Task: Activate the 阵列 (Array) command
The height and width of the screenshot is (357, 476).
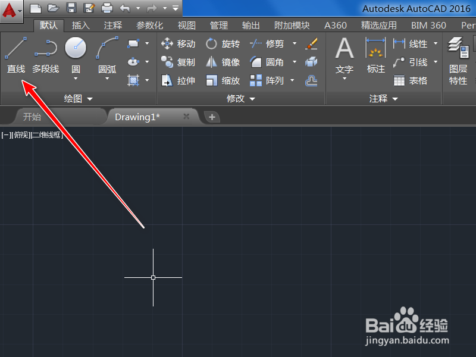Action: coord(267,81)
